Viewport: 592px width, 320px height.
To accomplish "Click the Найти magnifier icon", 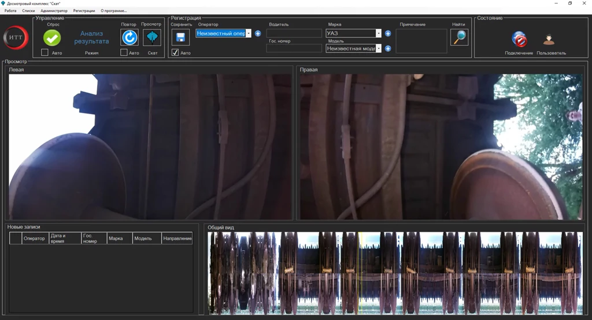I will pos(459,37).
